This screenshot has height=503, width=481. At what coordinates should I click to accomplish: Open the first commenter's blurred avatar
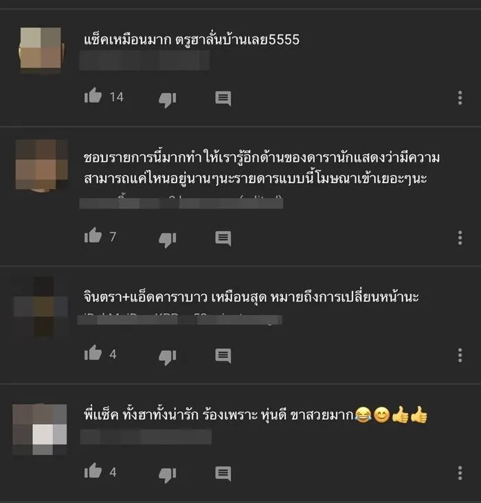[x=41, y=48]
